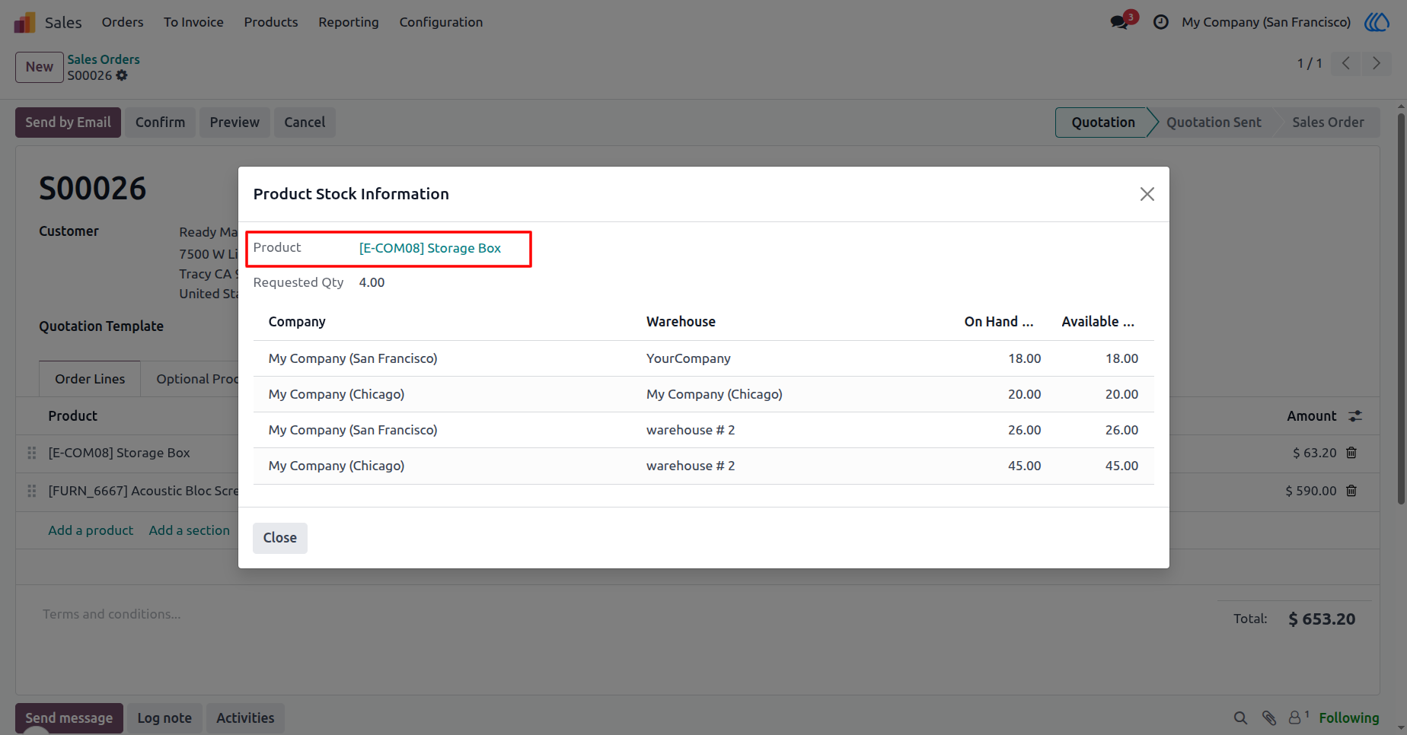Open the messages conversation icon
Image resolution: width=1407 pixels, height=735 pixels.
click(1120, 22)
